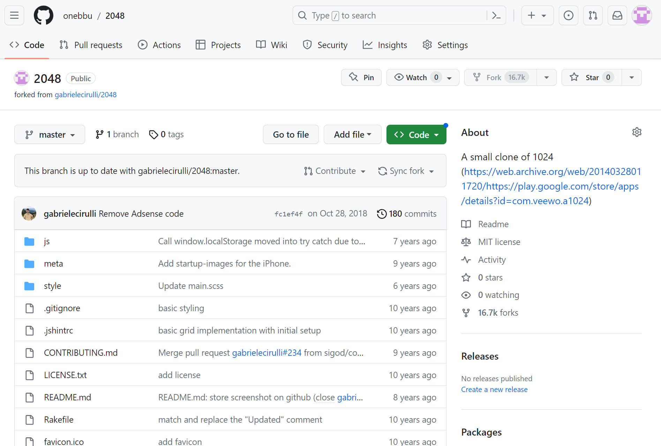Star this repository
661x446 pixels.
(x=592, y=77)
